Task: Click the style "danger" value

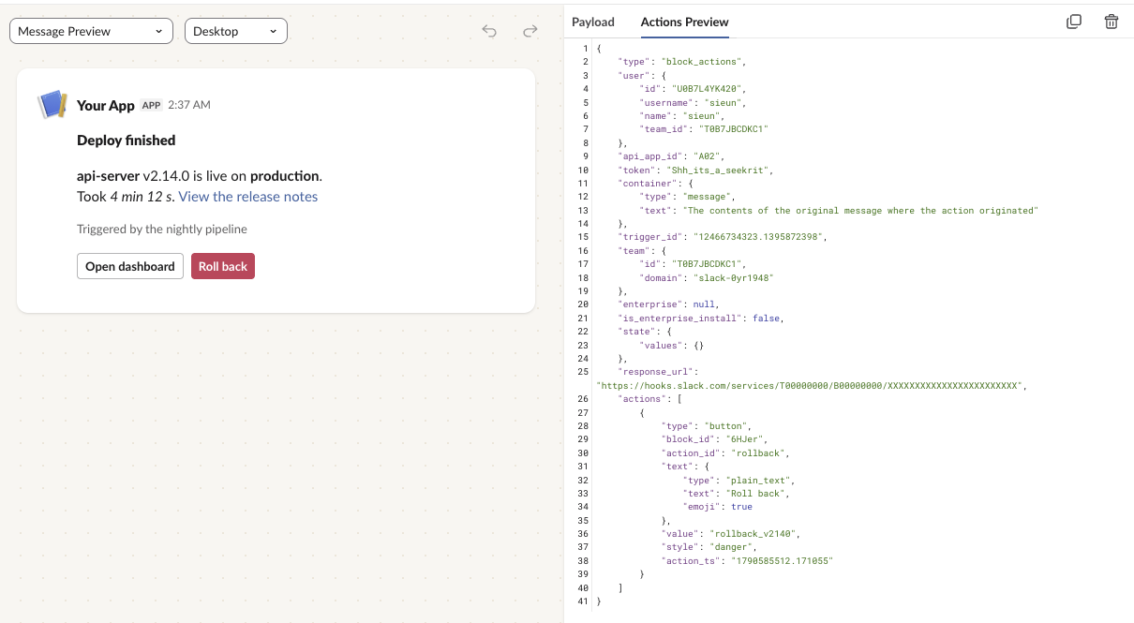Action: point(729,547)
